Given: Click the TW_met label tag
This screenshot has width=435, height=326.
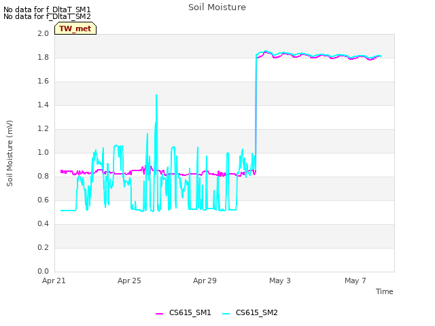Looking at the screenshot, I should pos(75,29).
